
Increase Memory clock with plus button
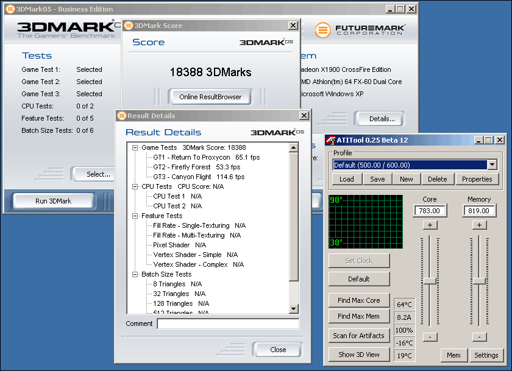coord(479,225)
